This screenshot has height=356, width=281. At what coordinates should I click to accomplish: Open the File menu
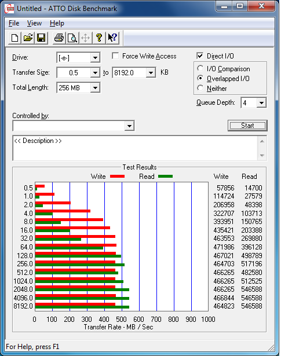[14, 23]
